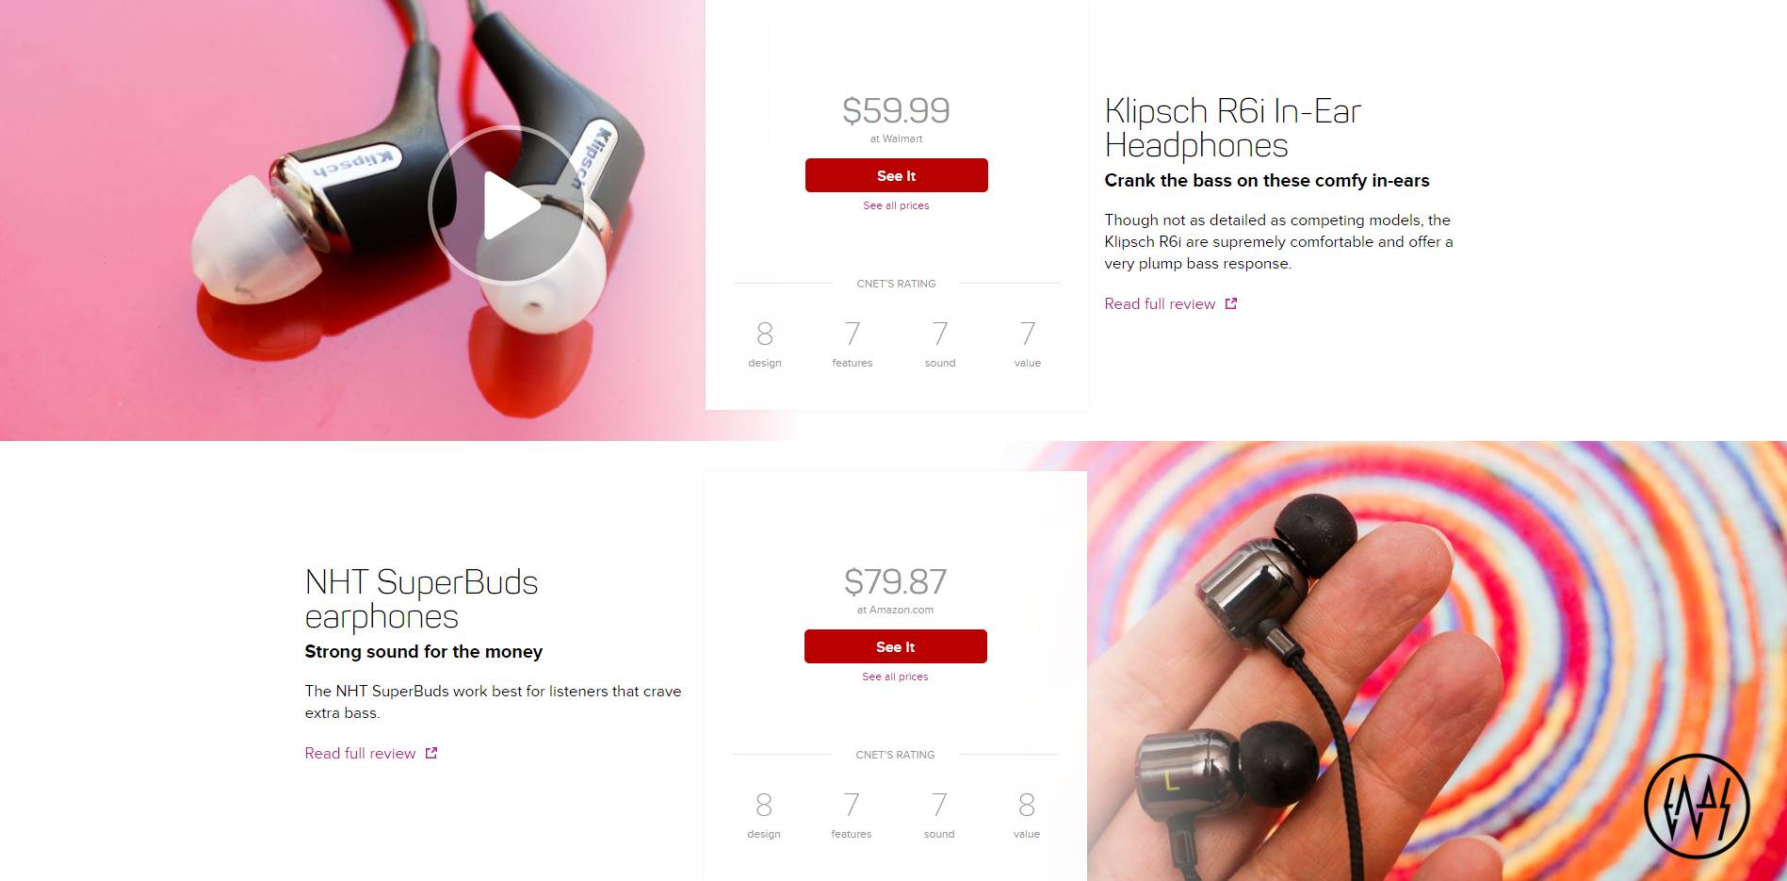1787x881 pixels.
Task: Click See It button for $59.99 Klipsch
Action: pos(896,175)
